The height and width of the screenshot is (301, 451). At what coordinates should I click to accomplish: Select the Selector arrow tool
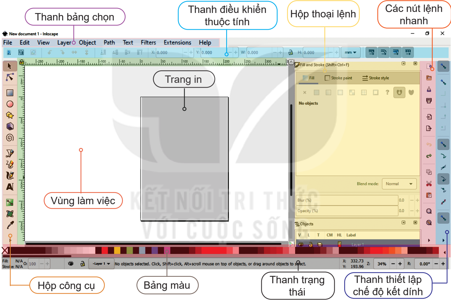(x=10, y=65)
